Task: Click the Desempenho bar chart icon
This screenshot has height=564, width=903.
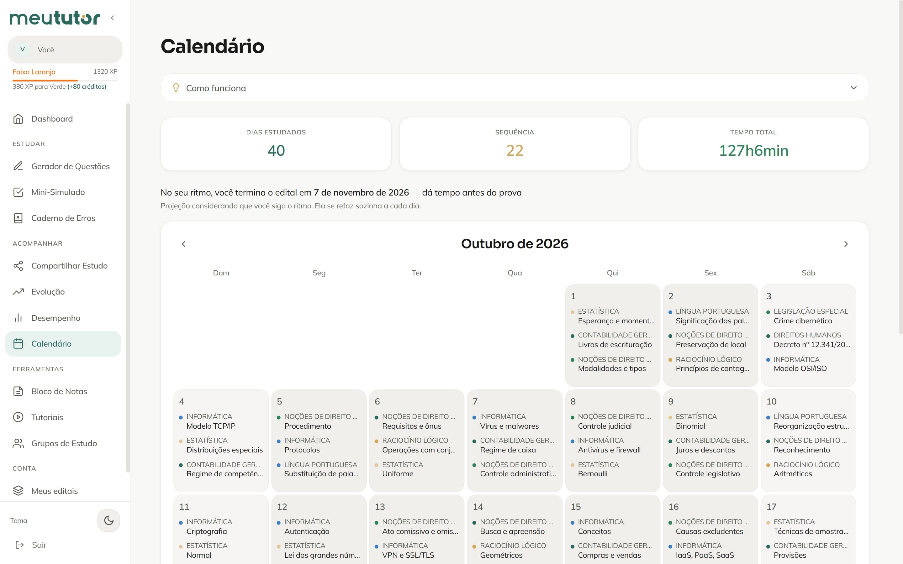Action: tap(18, 318)
